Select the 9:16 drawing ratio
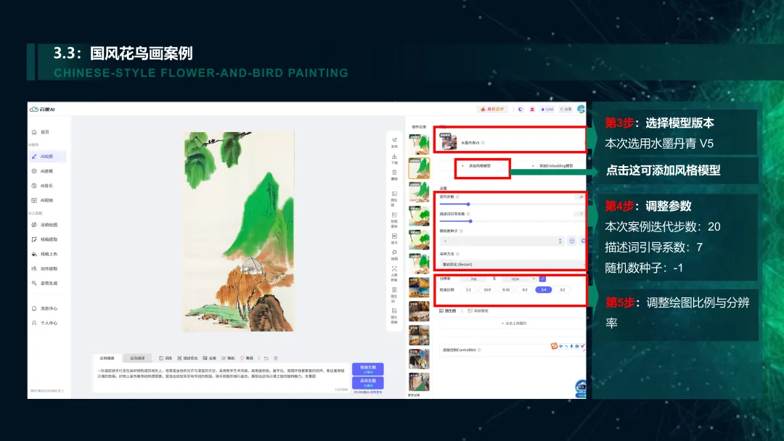The height and width of the screenshot is (441, 784). [506, 289]
